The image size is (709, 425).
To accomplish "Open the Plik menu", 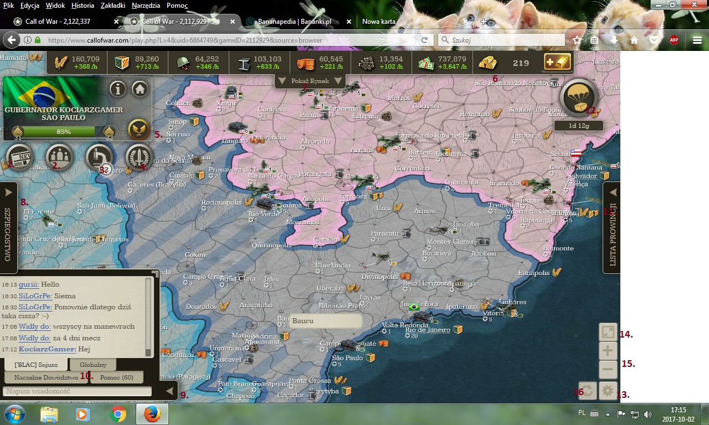I will point(8,6).
